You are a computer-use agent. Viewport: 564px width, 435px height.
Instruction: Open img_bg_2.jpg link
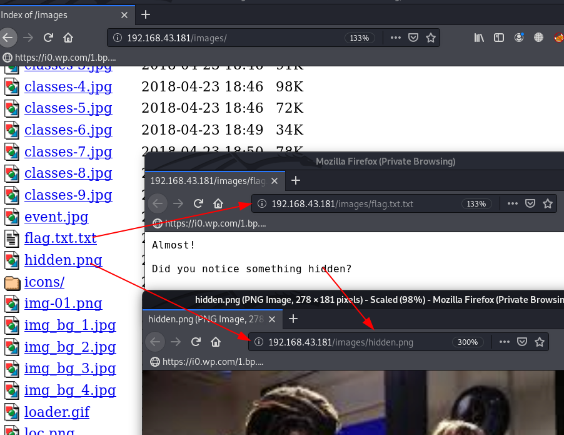(x=70, y=347)
